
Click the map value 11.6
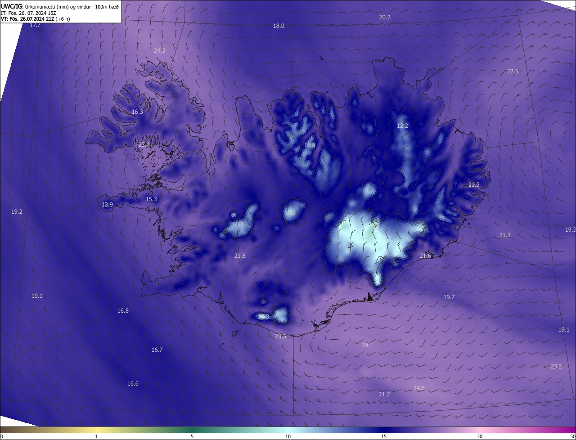pyautogui.click(x=310, y=145)
